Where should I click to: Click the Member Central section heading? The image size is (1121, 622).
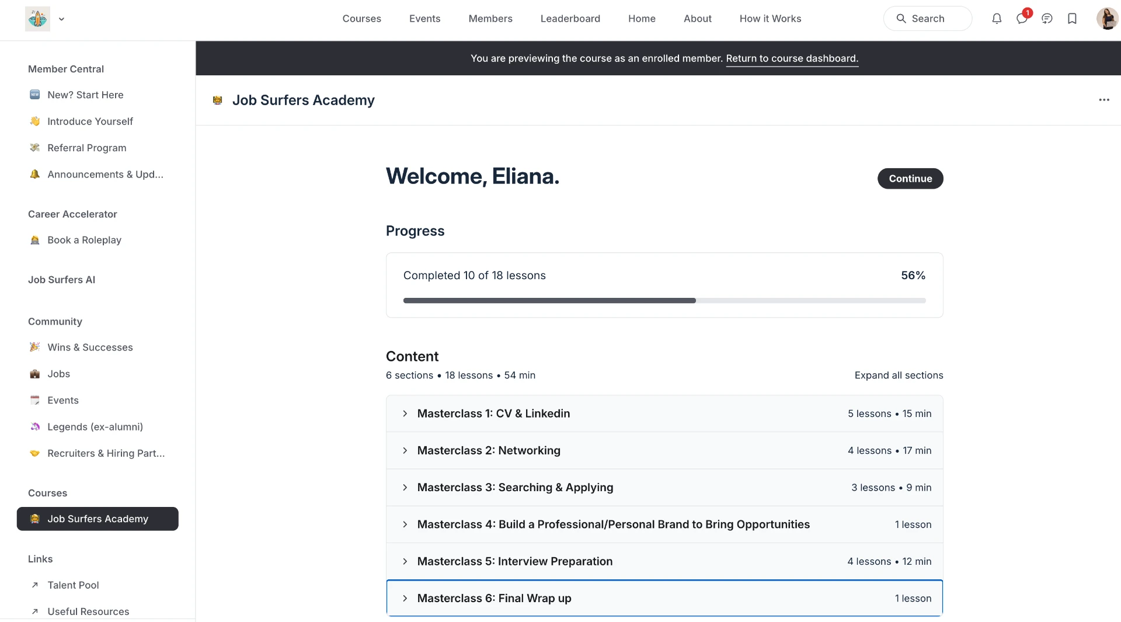[x=66, y=69]
